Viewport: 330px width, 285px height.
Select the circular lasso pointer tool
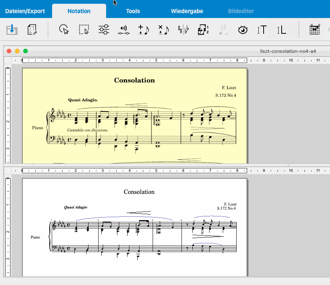pyautogui.click(x=64, y=30)
